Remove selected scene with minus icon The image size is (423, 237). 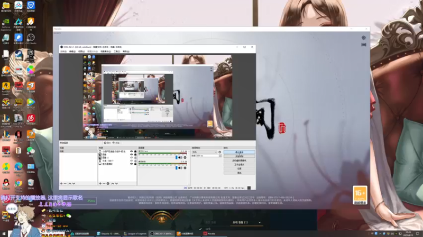point(65,183)
